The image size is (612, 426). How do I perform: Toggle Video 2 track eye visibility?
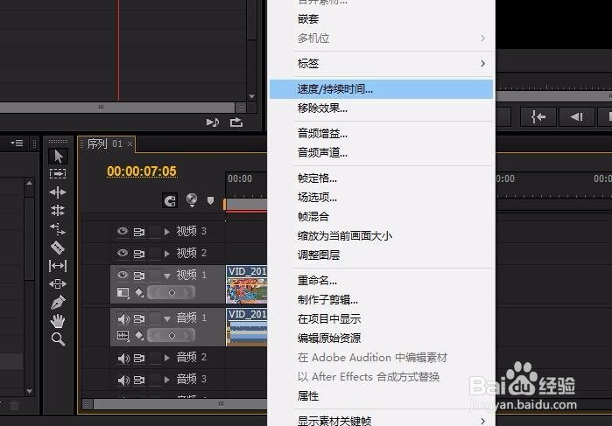click(x=123, y=253)
